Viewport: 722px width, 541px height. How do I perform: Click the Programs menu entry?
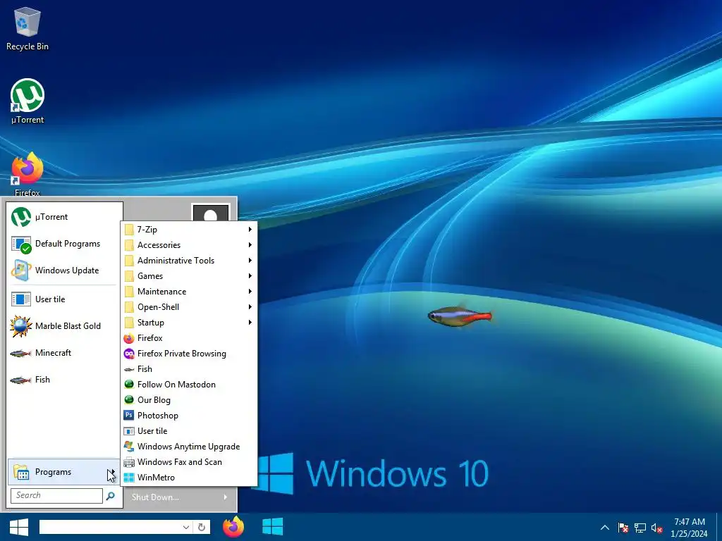coord(63,472)
